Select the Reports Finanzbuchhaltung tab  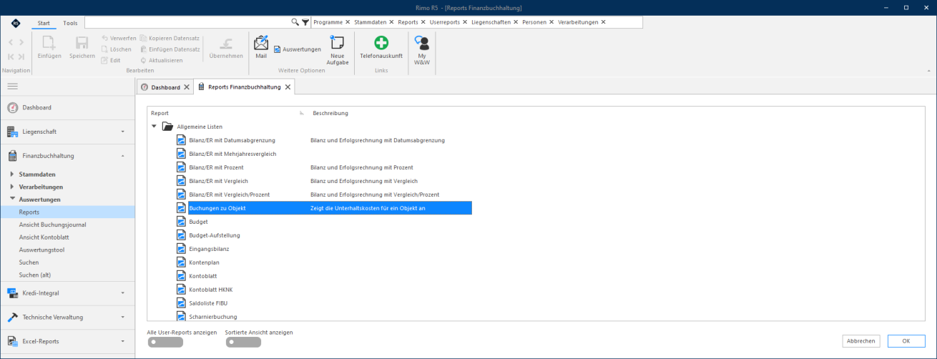[245, 87]
